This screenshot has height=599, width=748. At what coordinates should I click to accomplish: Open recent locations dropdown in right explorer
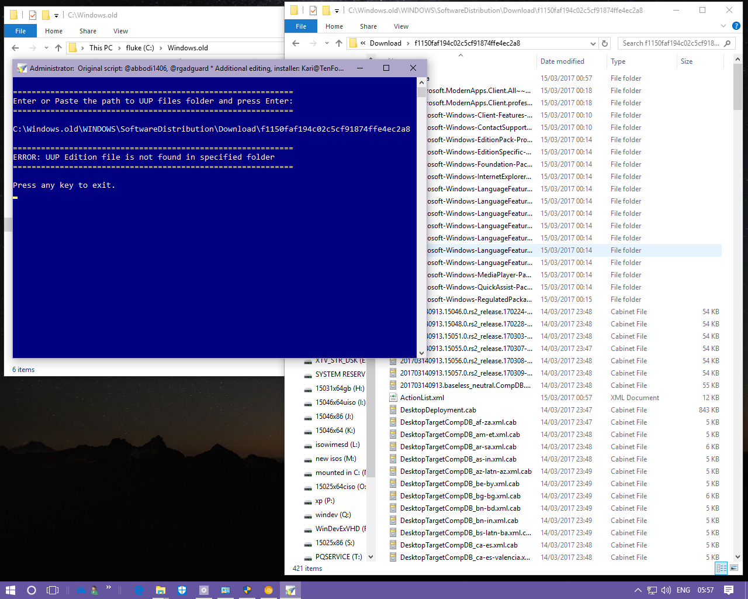pyautogui.click(x=327, y=43)
